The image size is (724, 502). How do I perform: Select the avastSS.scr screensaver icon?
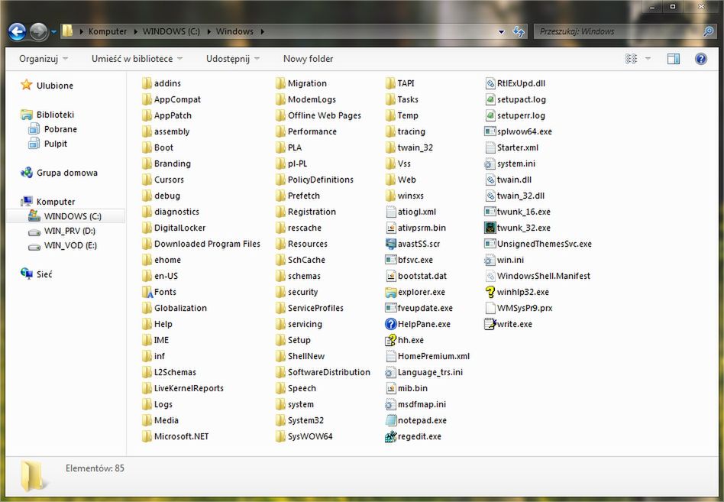tap(390, 244)
